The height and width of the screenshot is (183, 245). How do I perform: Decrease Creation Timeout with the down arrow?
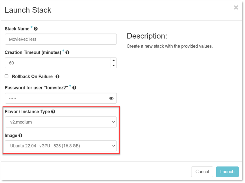click(x=114, y=65)
